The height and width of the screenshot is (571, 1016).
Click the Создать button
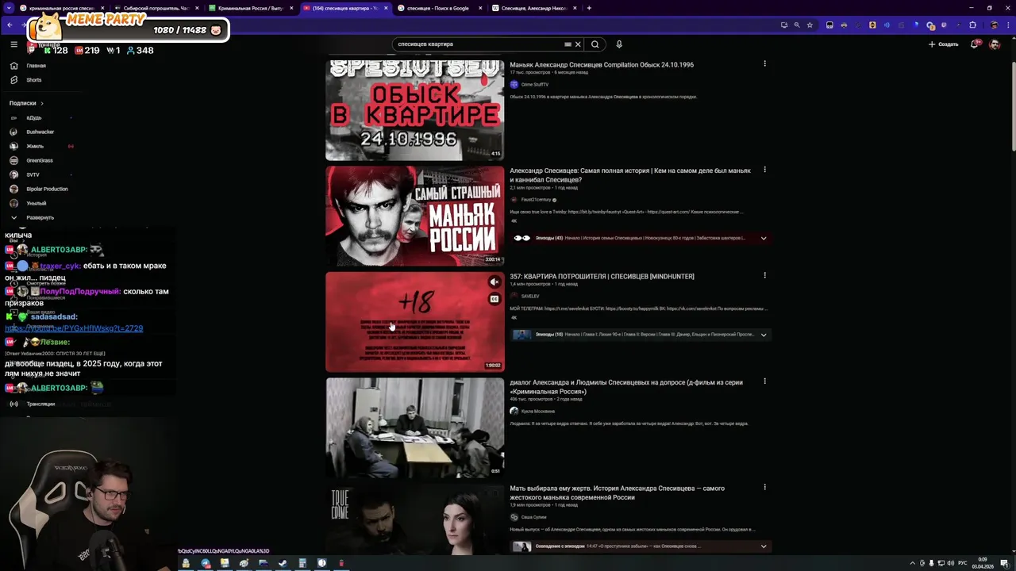point(944,44)
